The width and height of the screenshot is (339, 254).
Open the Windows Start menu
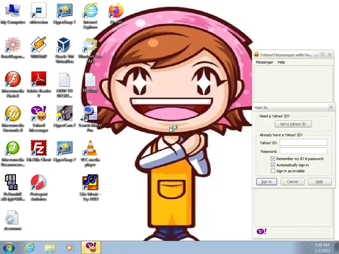point(9,247)
